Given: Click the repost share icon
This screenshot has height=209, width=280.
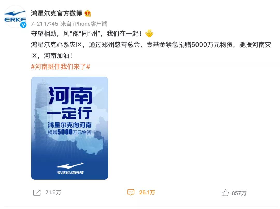Looking at the screenshot, I should point(37,193).
